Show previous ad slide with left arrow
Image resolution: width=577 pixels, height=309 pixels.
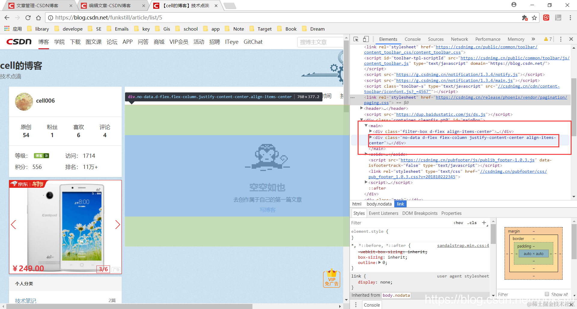coord(13,224)
